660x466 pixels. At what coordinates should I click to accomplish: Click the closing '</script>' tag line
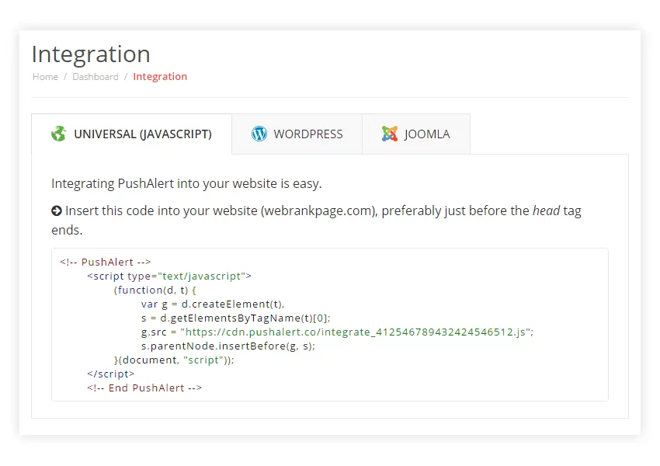click(111, 374)
